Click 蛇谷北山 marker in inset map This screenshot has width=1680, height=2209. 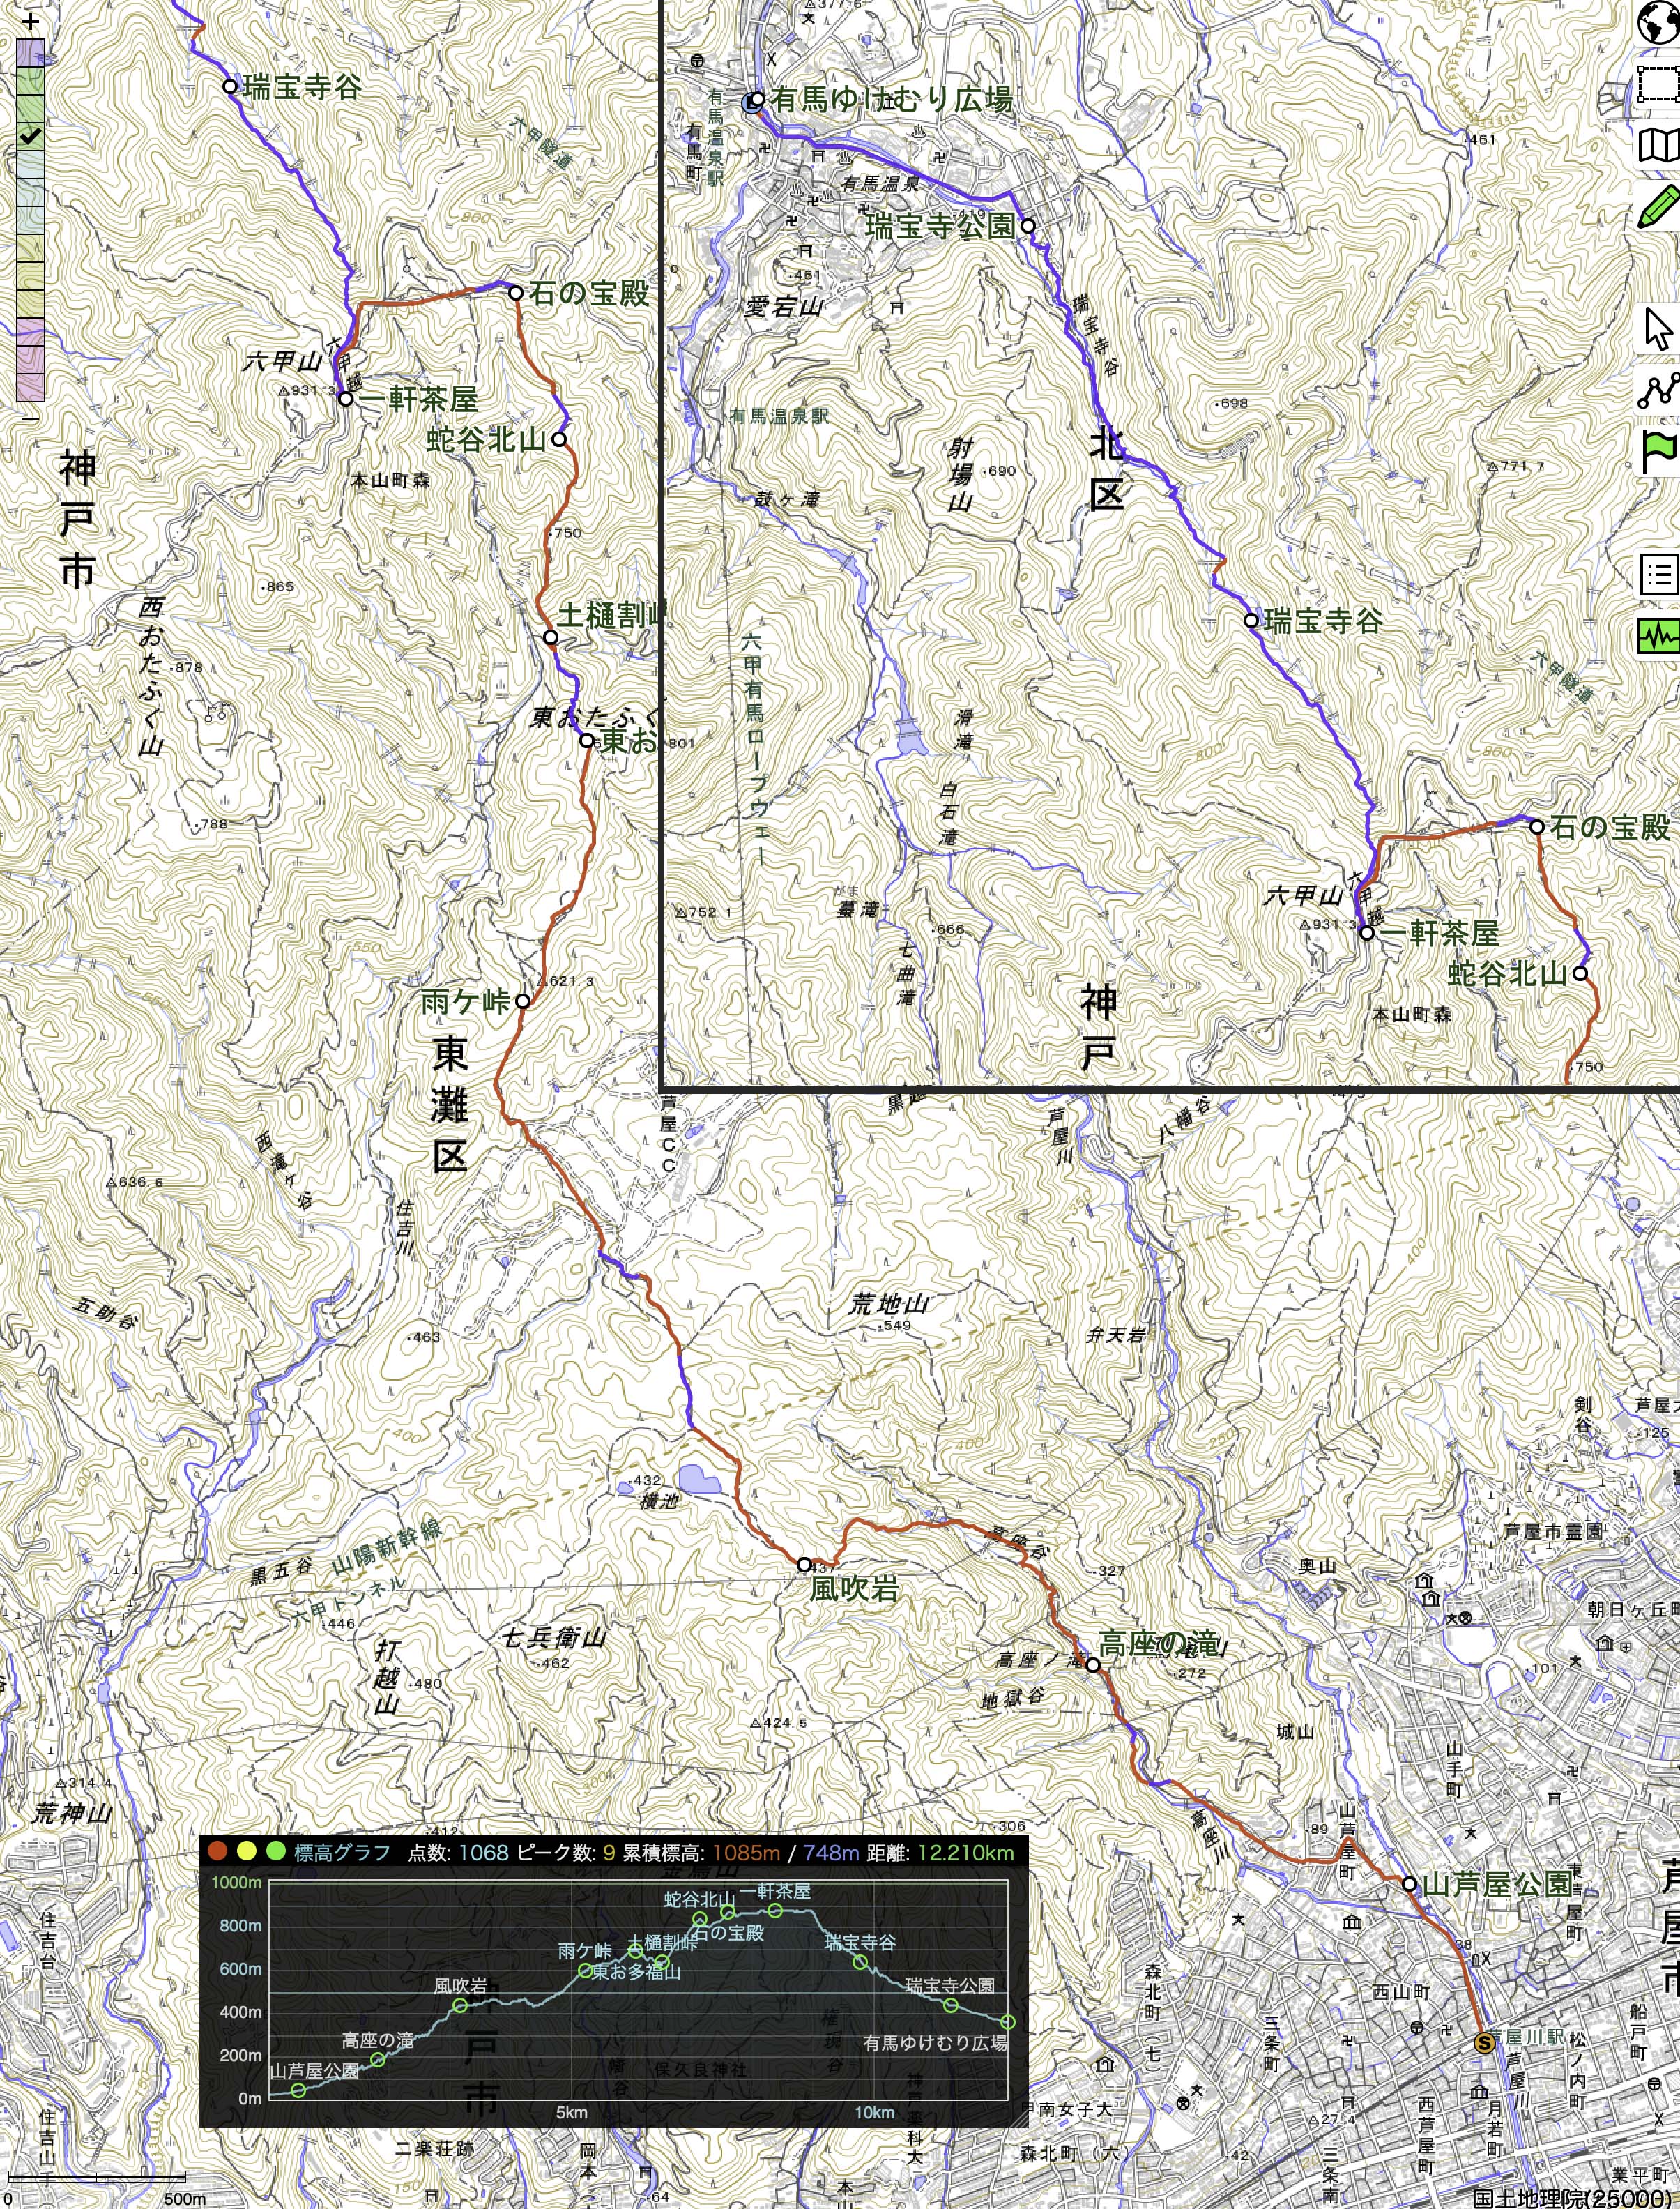(1580, 973)
